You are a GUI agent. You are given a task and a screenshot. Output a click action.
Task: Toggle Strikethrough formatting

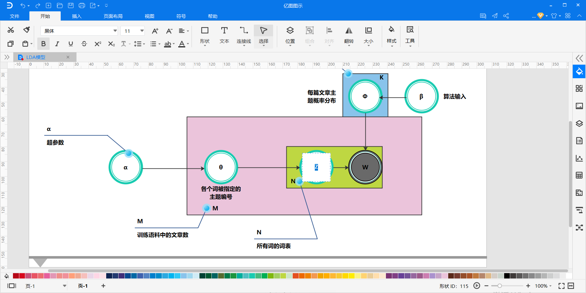84,44
